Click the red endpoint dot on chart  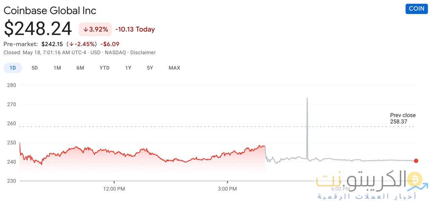[416, 161]
